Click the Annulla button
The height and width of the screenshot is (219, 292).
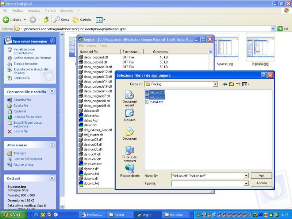click(x=261, y=183)
